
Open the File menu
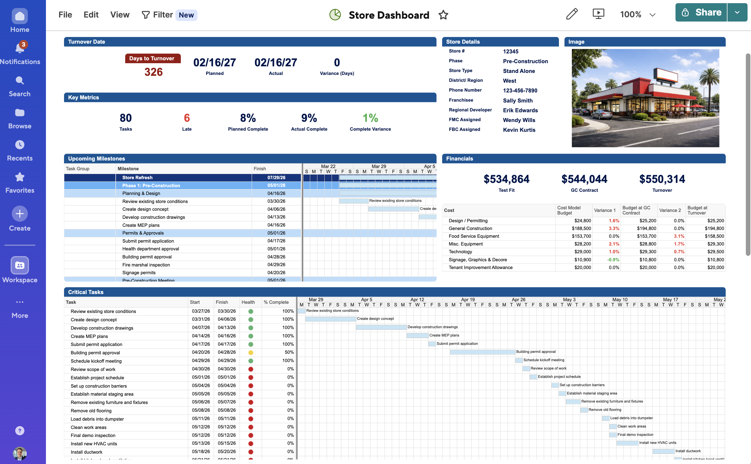click(x=65, y=15)
